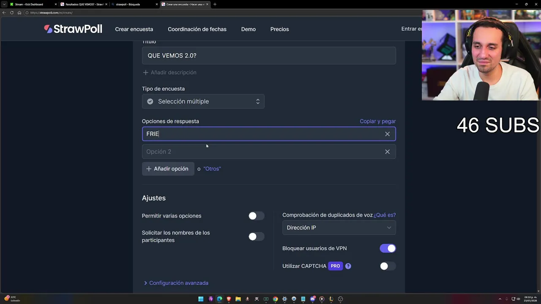This screenshot has height=304, width=541.
Task: Open the clock and date in taskbar
Action: point(530,299)
